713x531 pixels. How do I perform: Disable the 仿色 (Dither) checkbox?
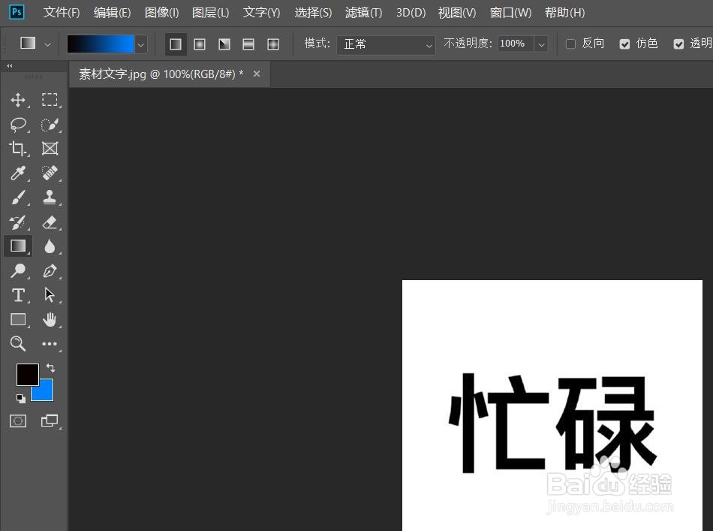[x=625, y=44]
